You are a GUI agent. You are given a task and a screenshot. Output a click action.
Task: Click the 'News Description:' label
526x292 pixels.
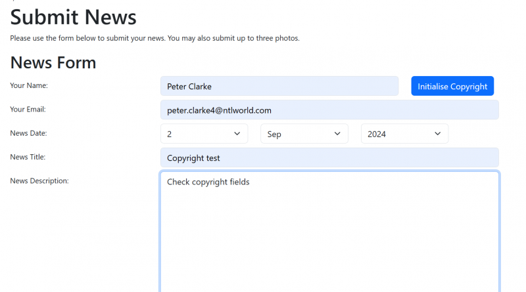39,181
